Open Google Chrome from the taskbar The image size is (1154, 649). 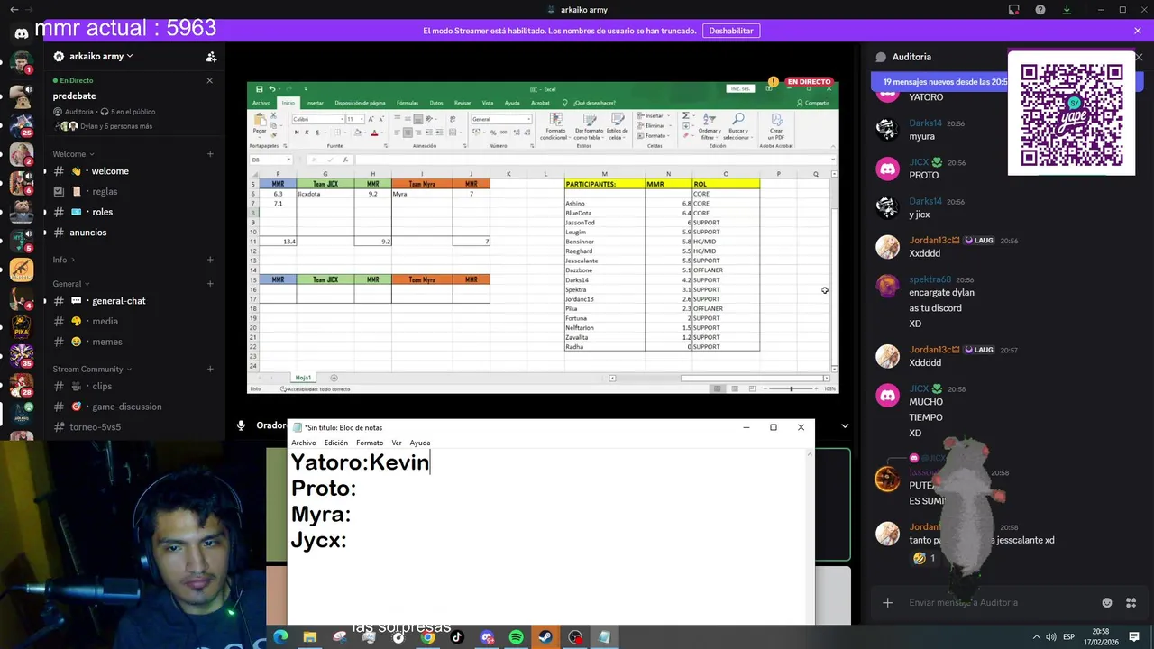tap(428, 637)
